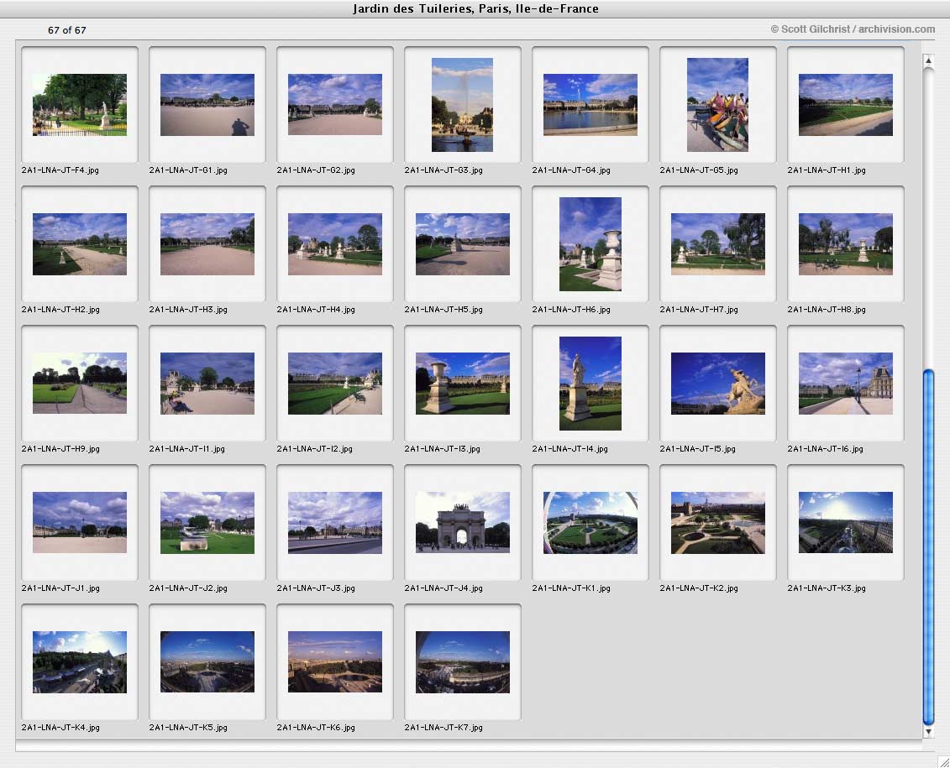Click the '67 of 67' counter
950x768 pixels.
pyautogui.click(x=66, y=30)
